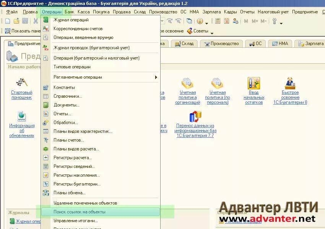Viewport: 325px width, 229px height.
Task: Open Ввод начальных остатков link
Action: (x=254, y=97)
